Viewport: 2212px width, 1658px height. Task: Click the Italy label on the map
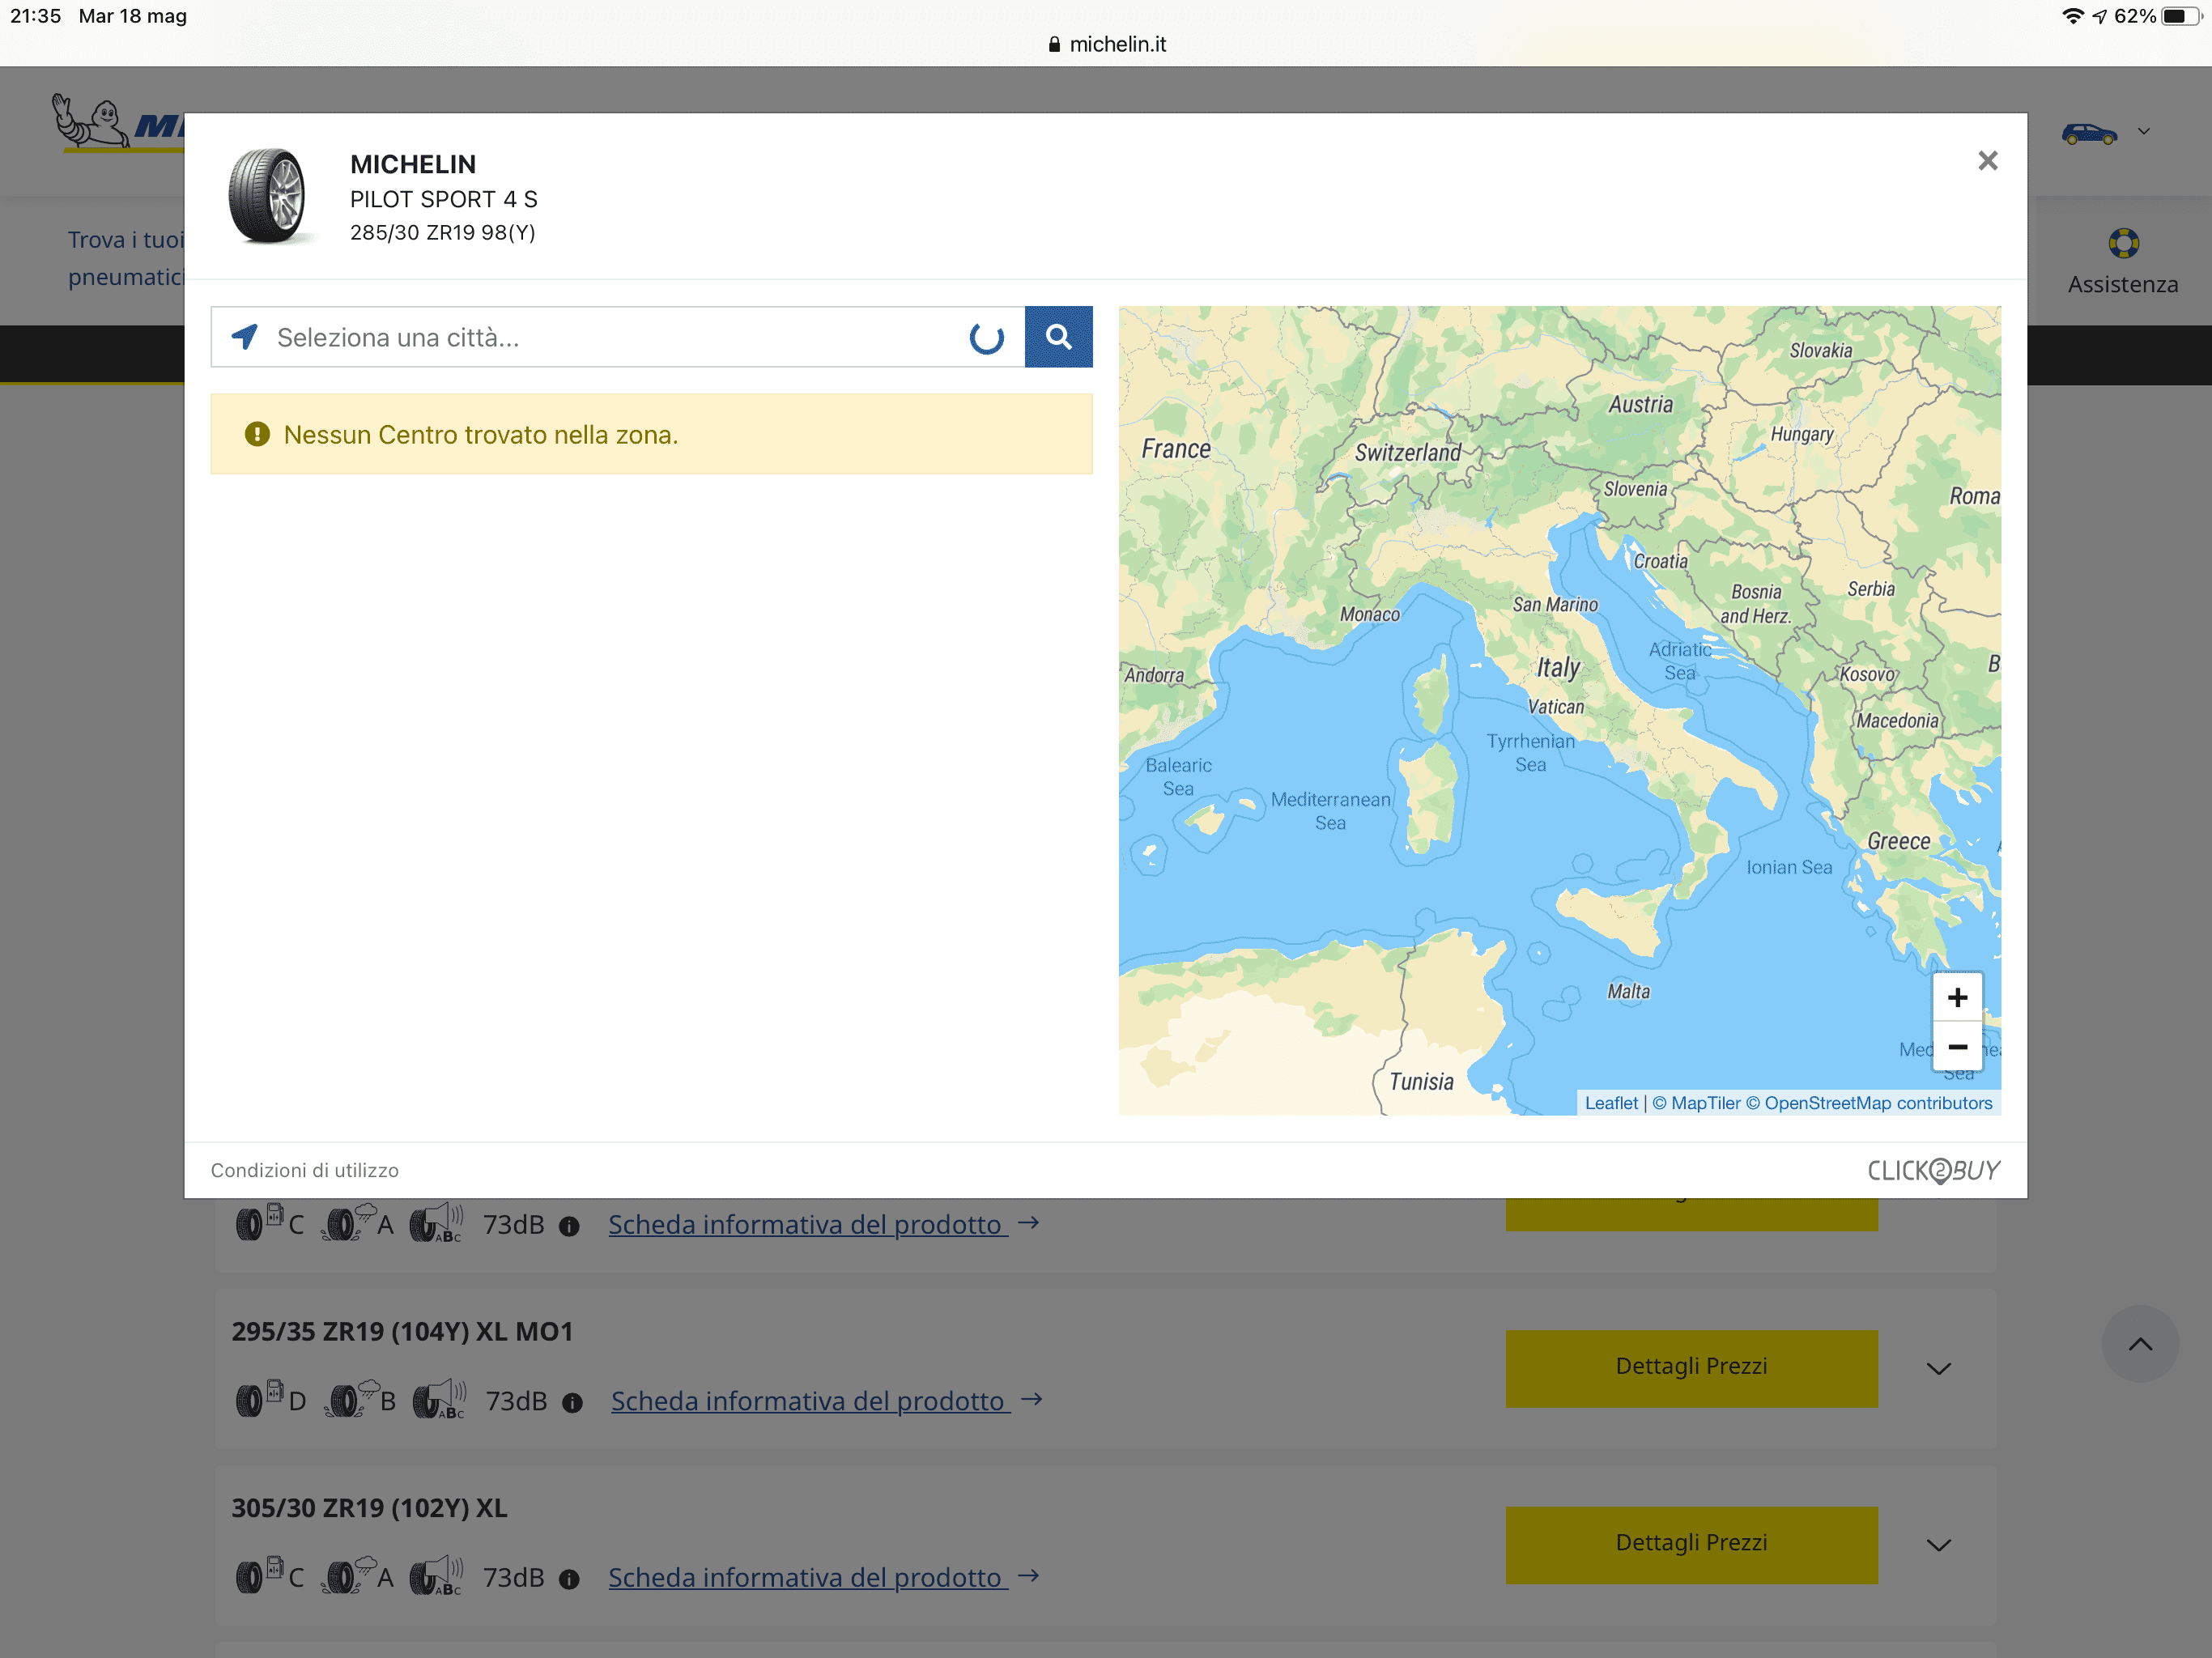click(1558, 668)
